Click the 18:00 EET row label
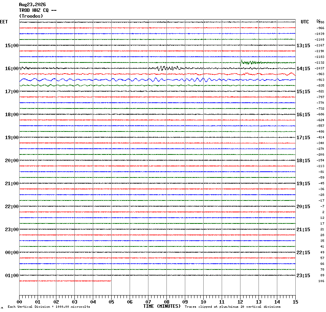Image resolution: width=326 pixels, height=312 pixels. coord(12,115)
